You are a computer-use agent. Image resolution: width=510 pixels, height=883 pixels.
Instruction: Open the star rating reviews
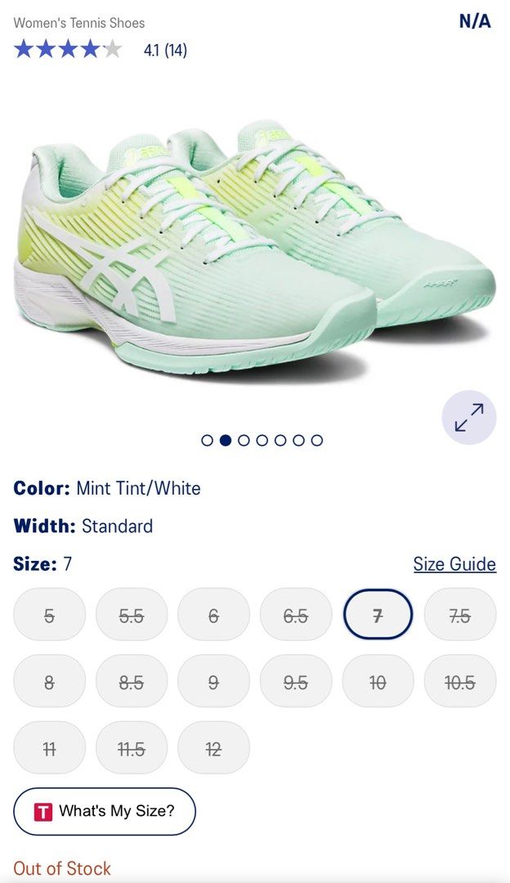point(101,50)
